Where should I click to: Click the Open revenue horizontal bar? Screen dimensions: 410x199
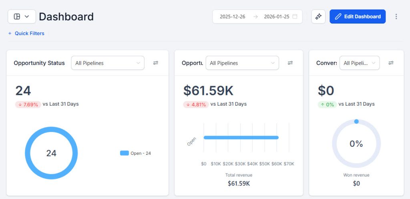point(241,138)
